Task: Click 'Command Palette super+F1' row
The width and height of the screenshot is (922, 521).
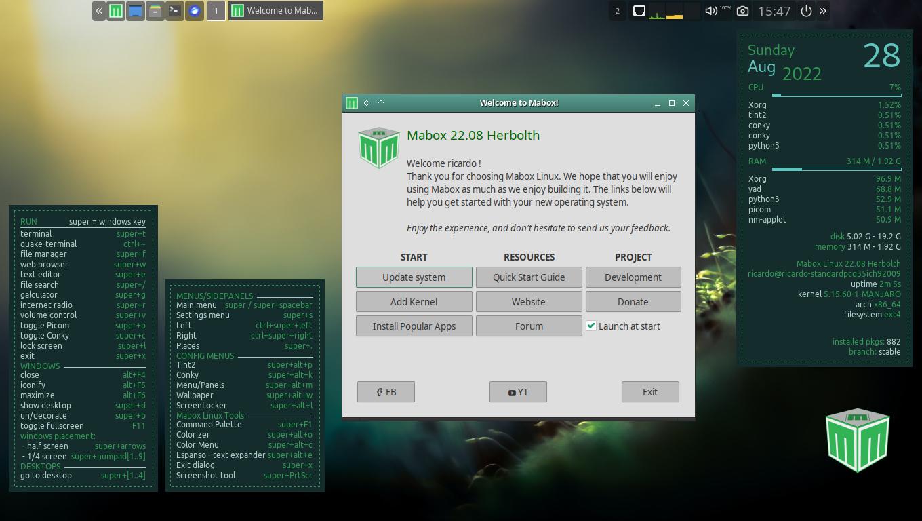Action: point(244,425)
